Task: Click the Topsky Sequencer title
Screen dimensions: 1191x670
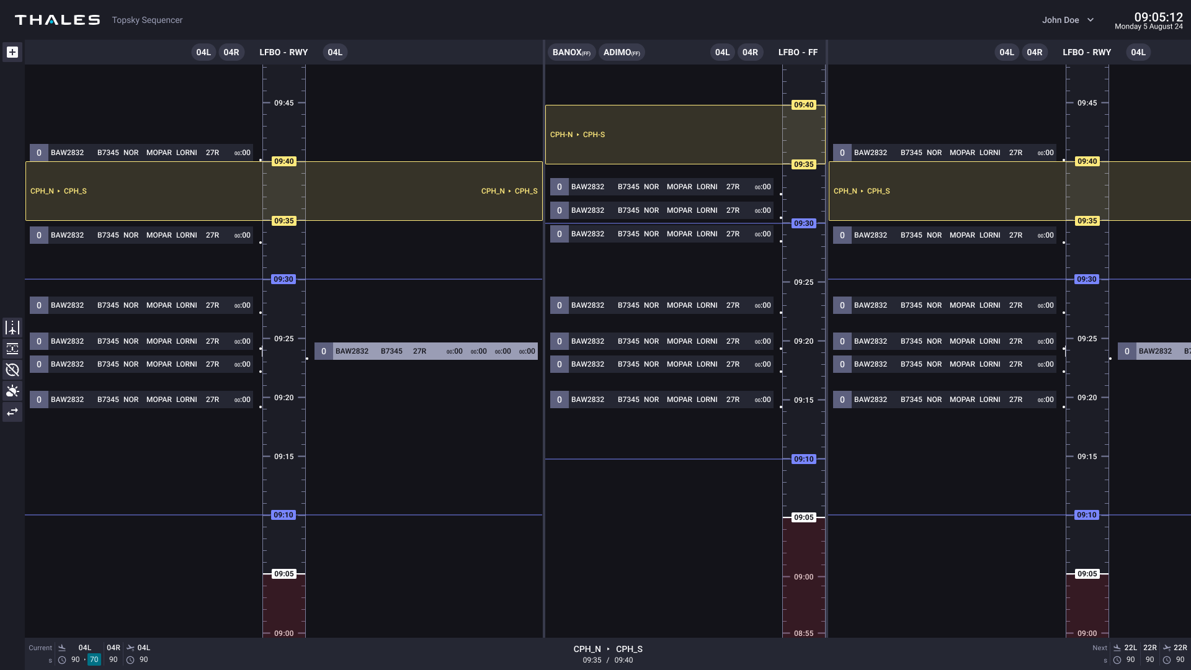Action: click(x=147, y=20)
